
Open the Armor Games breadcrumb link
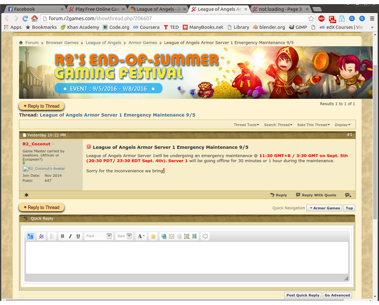143,43
